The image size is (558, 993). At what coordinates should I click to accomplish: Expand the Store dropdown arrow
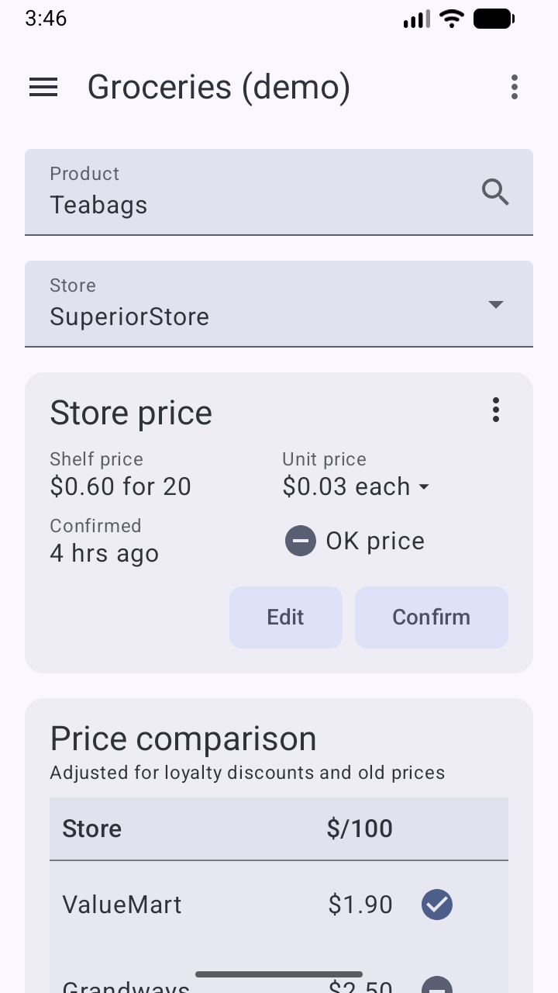[496, 304]
